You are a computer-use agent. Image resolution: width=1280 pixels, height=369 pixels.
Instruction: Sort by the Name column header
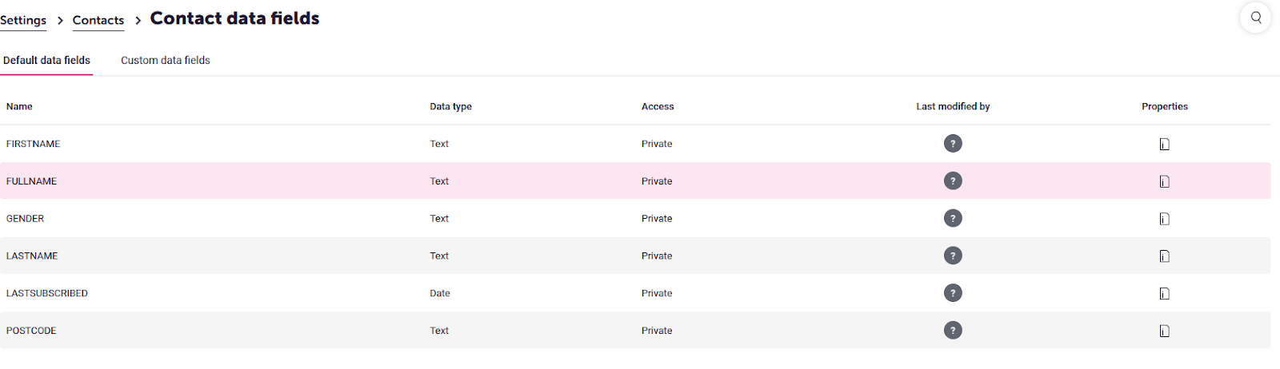(19, 106)
